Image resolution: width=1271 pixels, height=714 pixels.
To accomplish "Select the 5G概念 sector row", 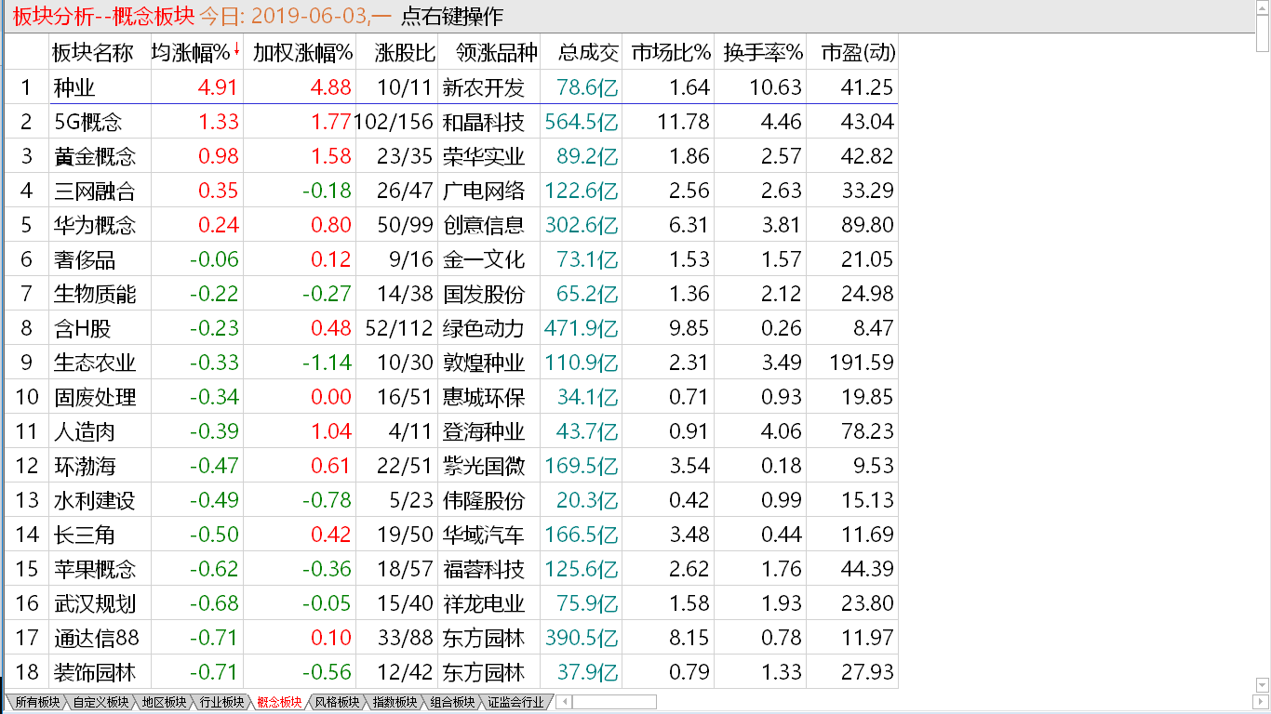I will coord(451,122).
